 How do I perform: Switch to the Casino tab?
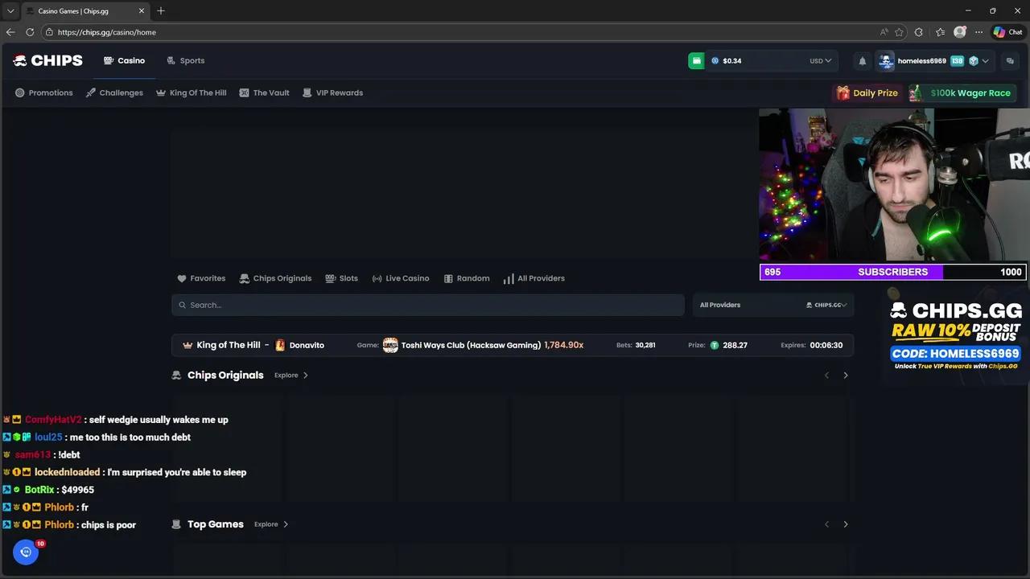(x=125, y=60)
